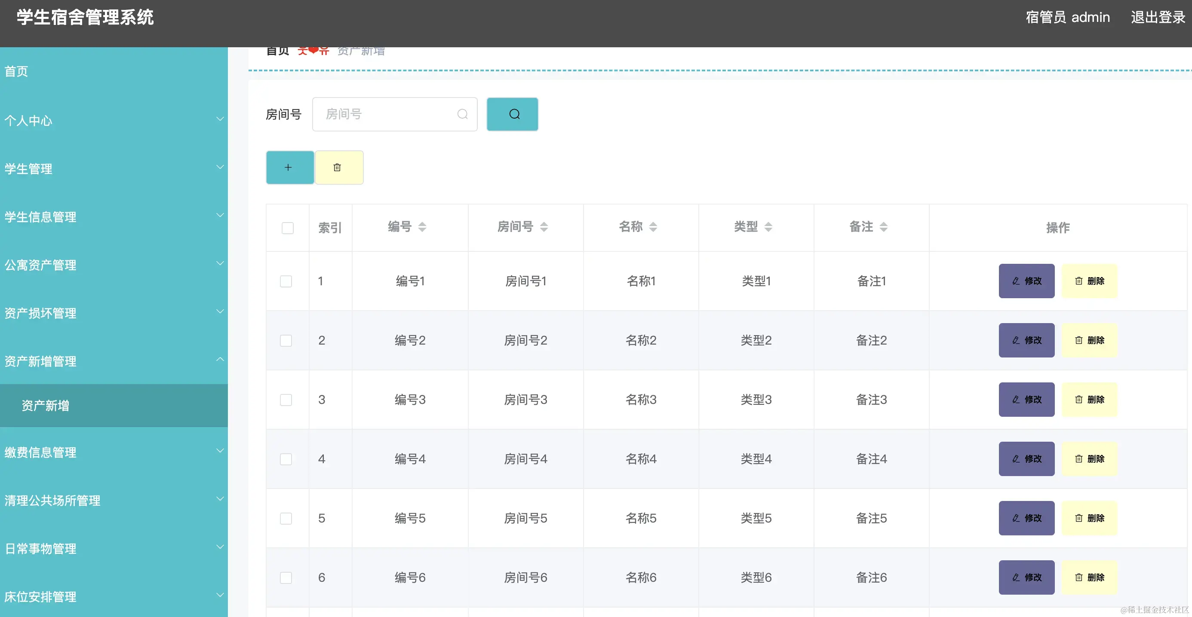Click the search magnifier icon to search rooms
The image size is (1192, 617).
click(x=512, y=114)
